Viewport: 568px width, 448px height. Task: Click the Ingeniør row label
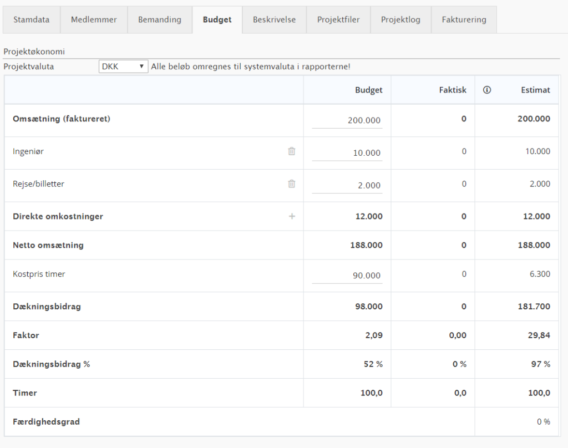(28, 151)
